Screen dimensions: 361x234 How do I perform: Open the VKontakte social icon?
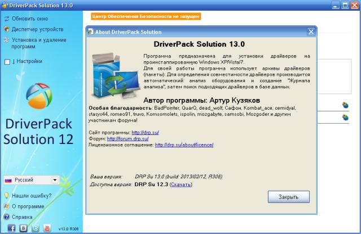[x=23, y=228]
